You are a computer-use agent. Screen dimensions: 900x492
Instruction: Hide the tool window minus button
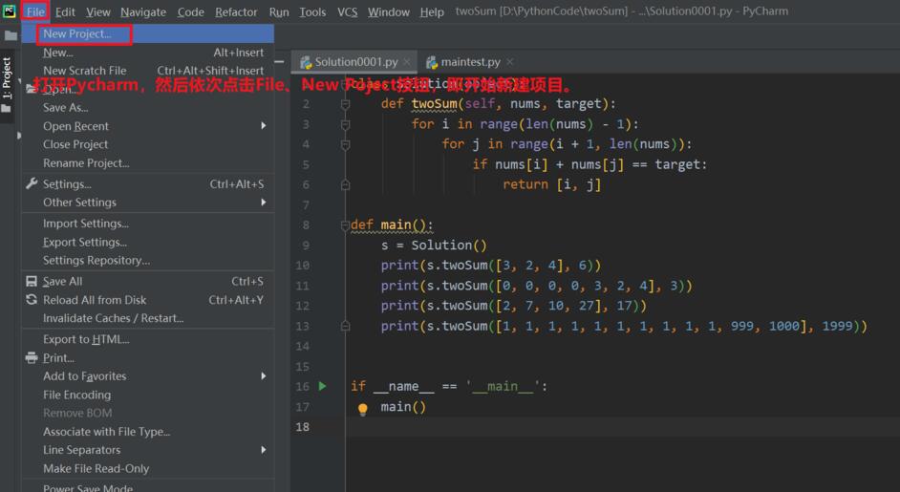pos(279,61)
